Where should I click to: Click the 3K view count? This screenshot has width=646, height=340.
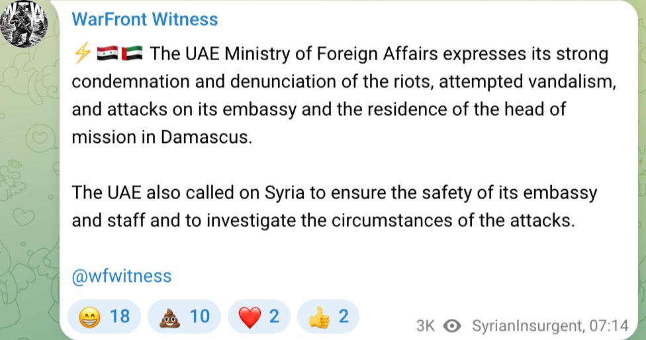point(426,326)
